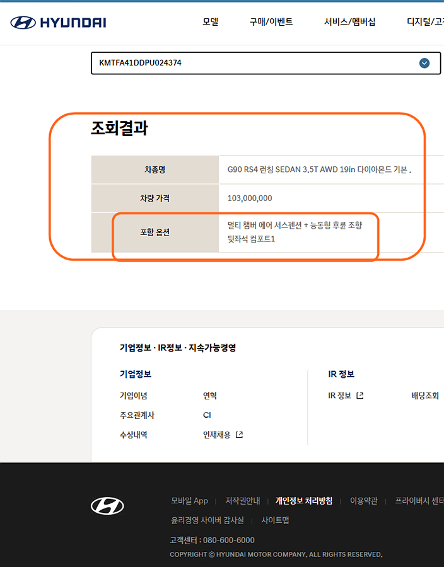Open the CI link
The image size is (444, 567).
[207, 415]
